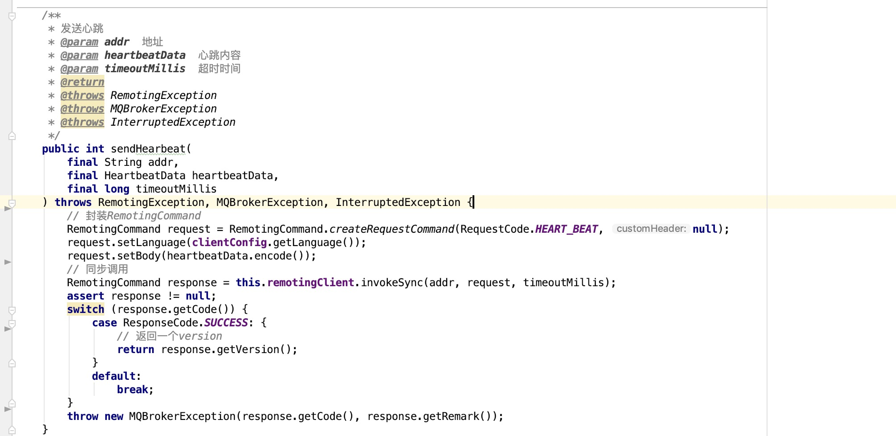Click clientConfig field in setLanguage line

point(229,243)
